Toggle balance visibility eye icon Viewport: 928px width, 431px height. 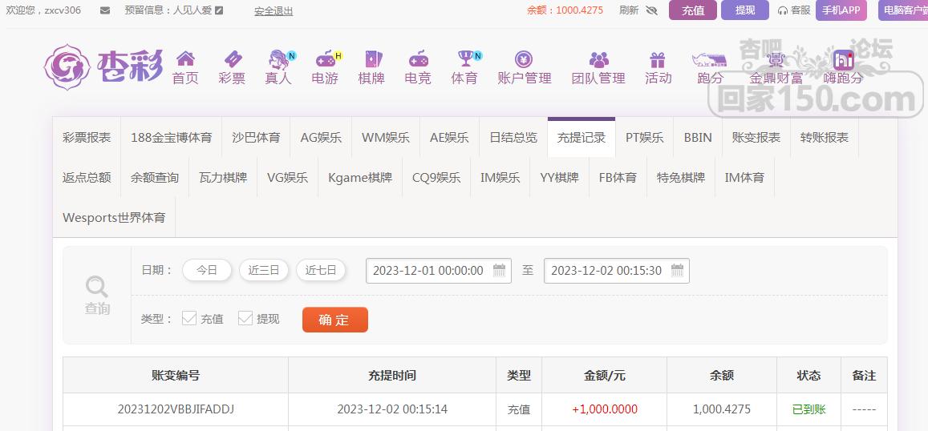click(x=651, y=10)
